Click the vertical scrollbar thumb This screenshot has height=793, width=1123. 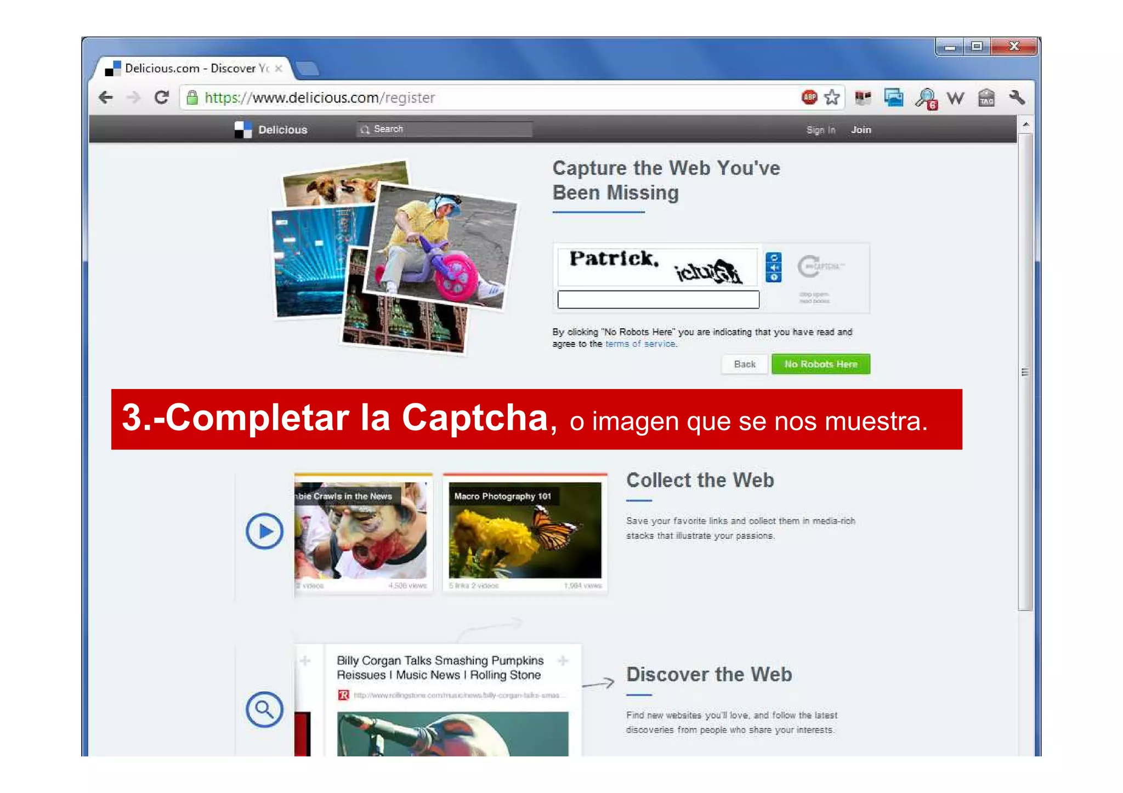point(1025,373)
